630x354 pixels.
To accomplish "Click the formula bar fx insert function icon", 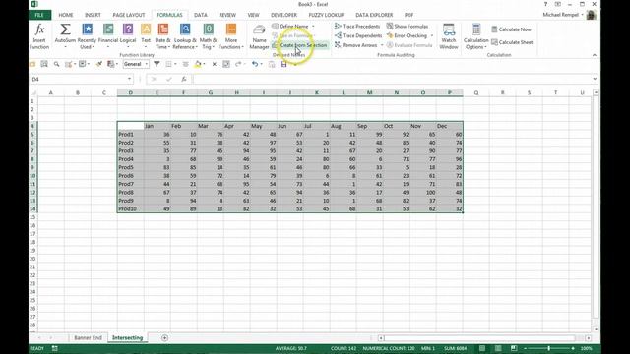I will 184,79.
